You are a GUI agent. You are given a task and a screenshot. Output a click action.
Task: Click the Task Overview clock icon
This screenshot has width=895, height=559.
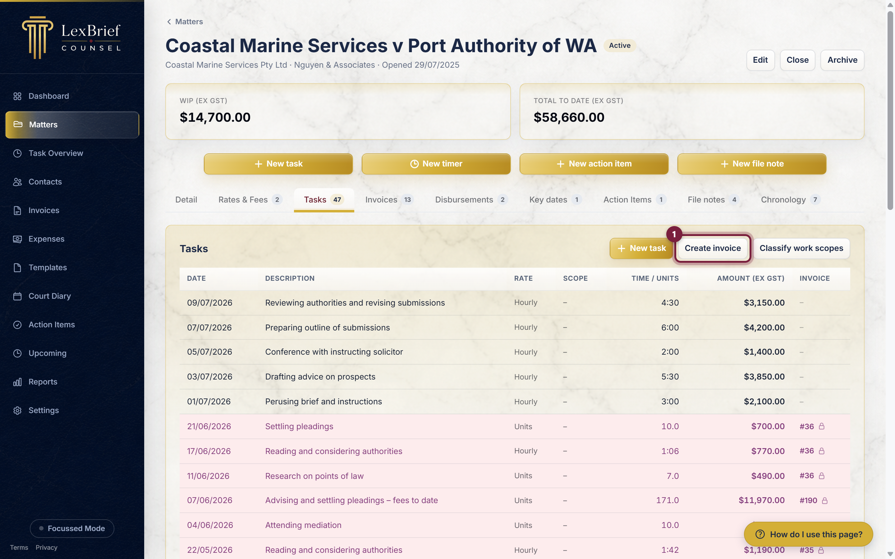point(17,153)
